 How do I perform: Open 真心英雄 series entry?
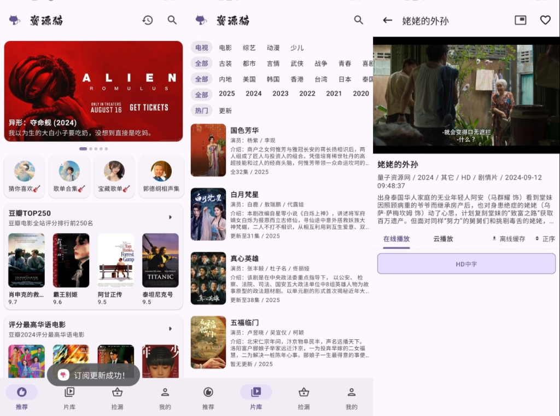[281, 278]
